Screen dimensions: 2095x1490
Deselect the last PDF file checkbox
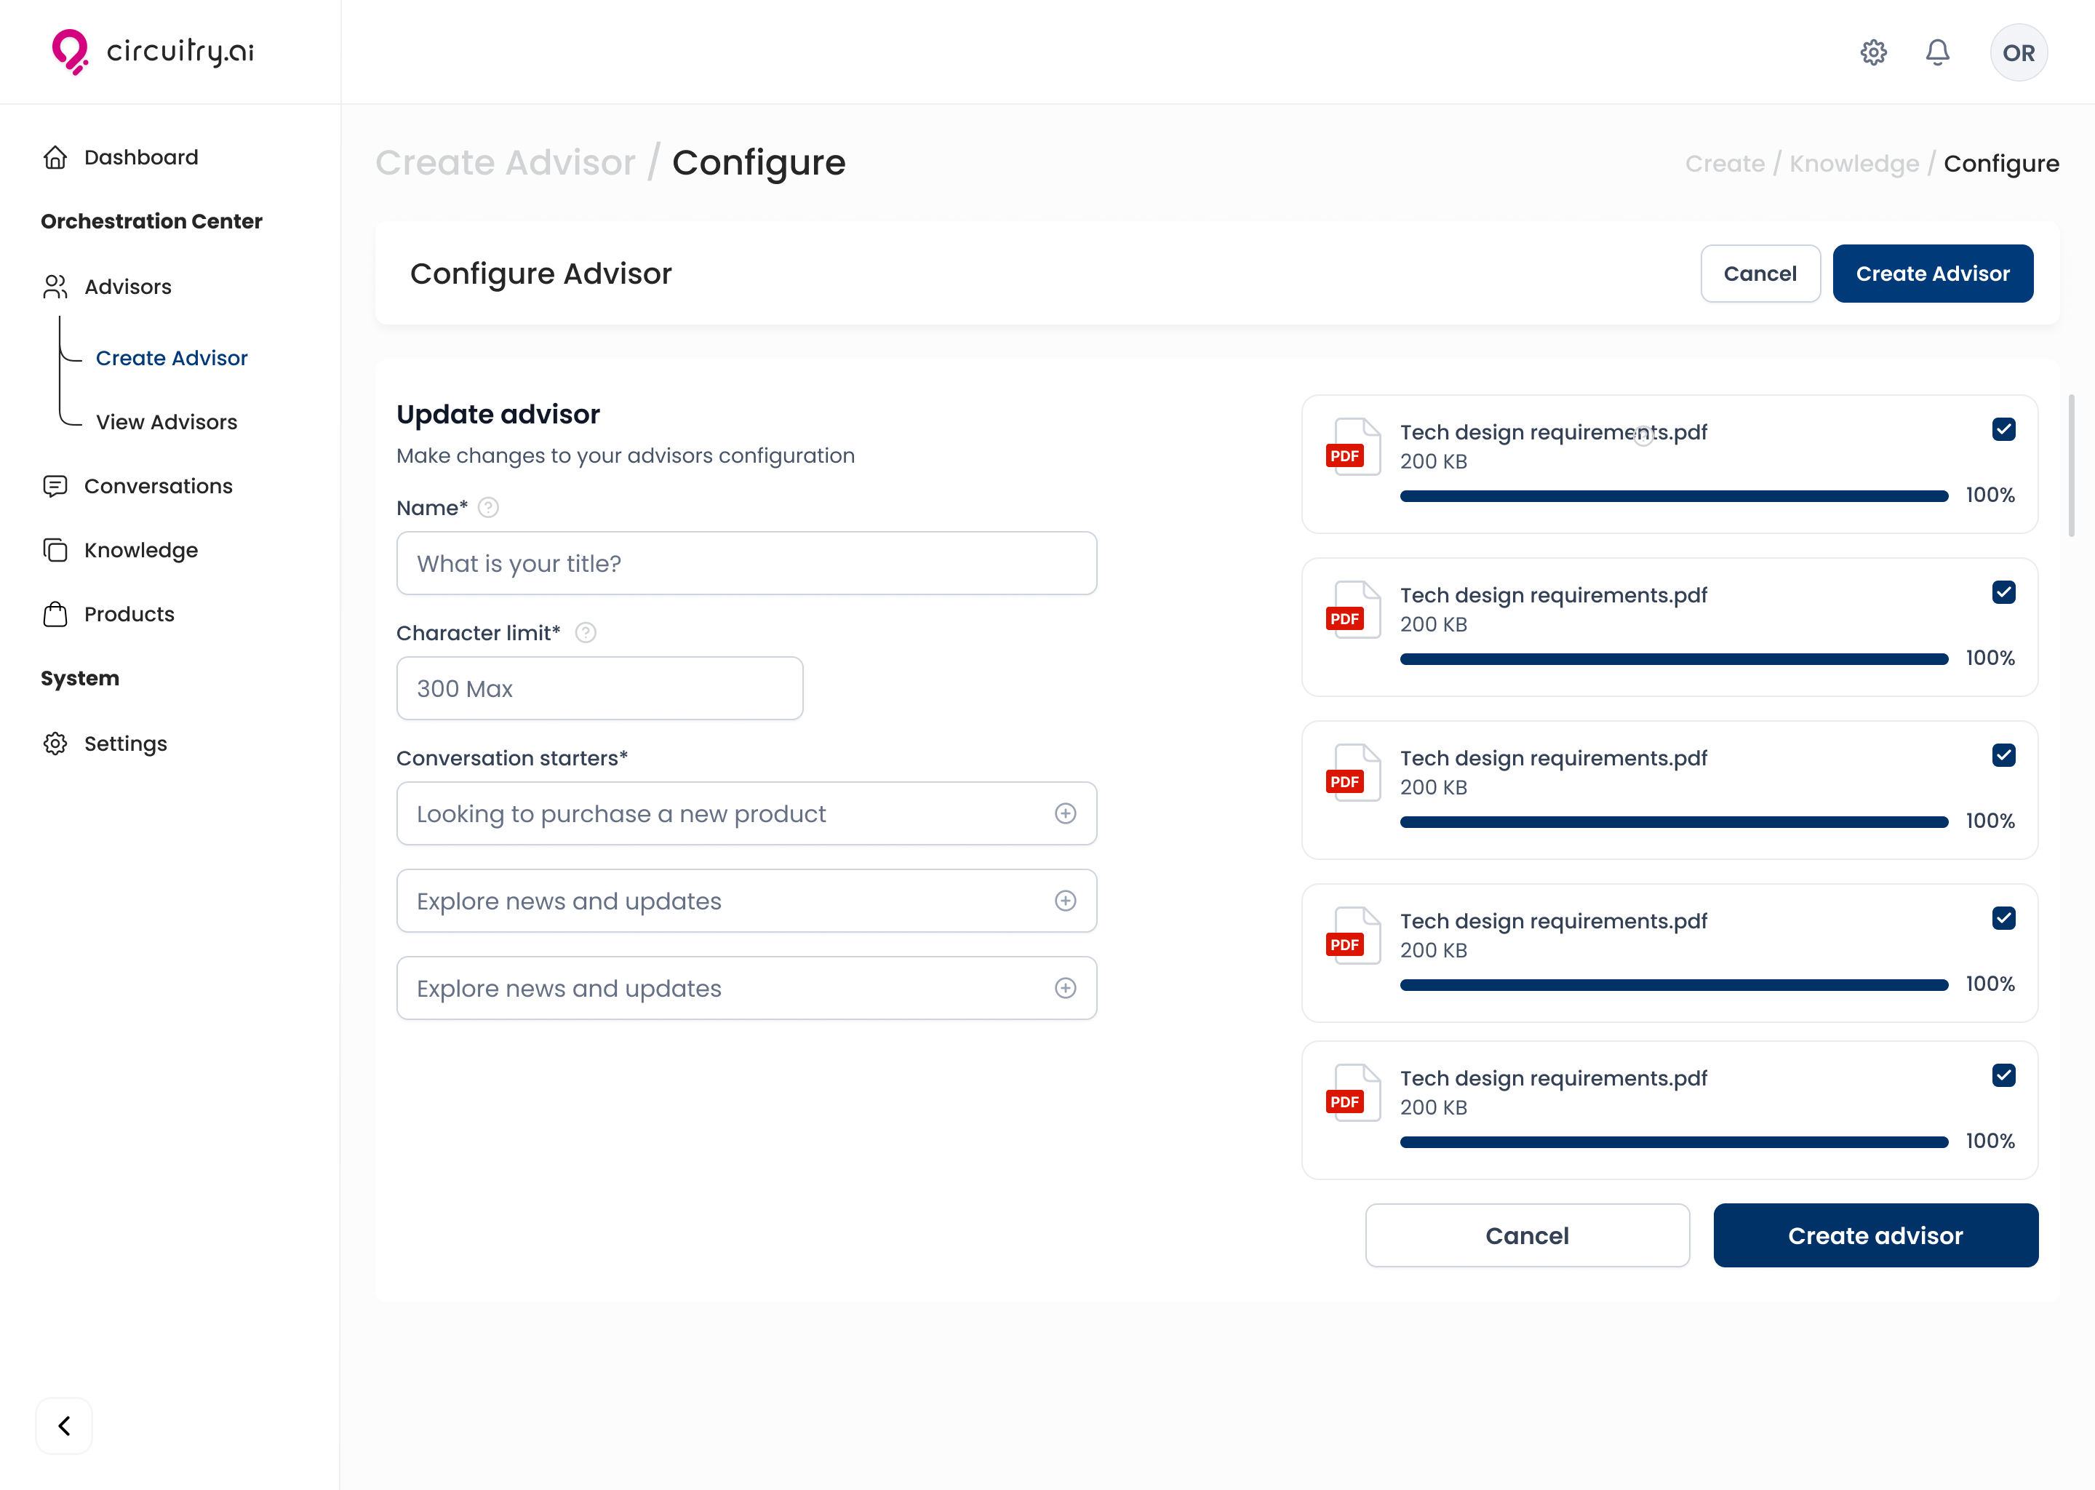click(x=2003, y=1075)
